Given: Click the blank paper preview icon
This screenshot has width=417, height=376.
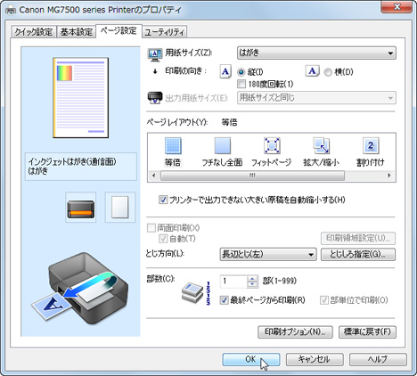Looking at the screenshot, I should pos(120,208).
